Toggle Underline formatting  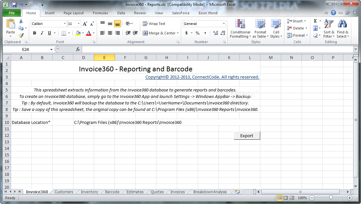pos(49,33)
